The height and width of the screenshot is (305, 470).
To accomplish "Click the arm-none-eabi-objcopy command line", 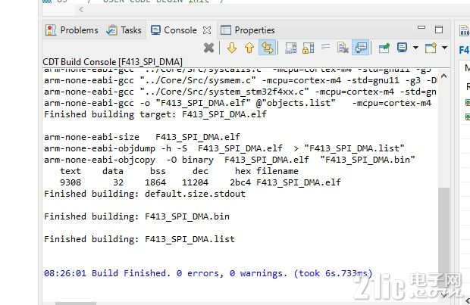I will pos(230,160).
